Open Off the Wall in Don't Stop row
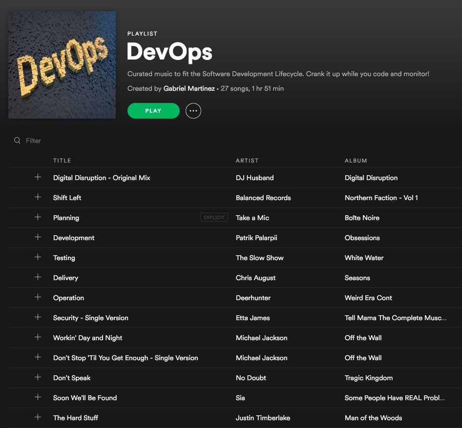 (363, 358)
